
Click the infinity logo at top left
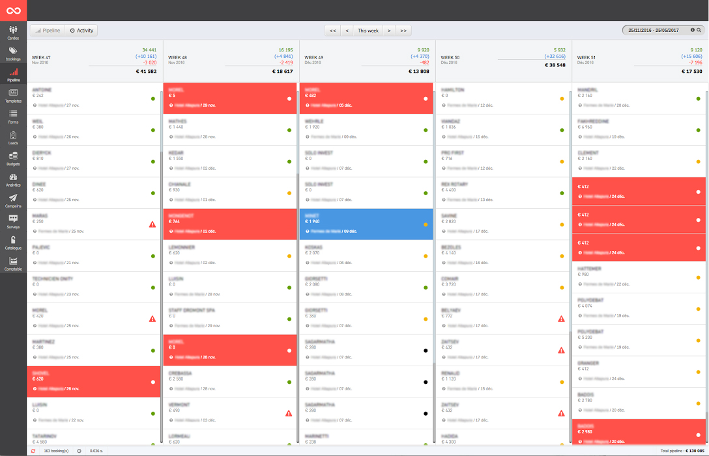[x=13, y=10]
